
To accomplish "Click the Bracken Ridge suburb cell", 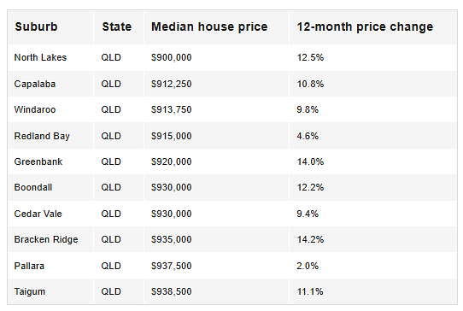I will click(46, 239).
